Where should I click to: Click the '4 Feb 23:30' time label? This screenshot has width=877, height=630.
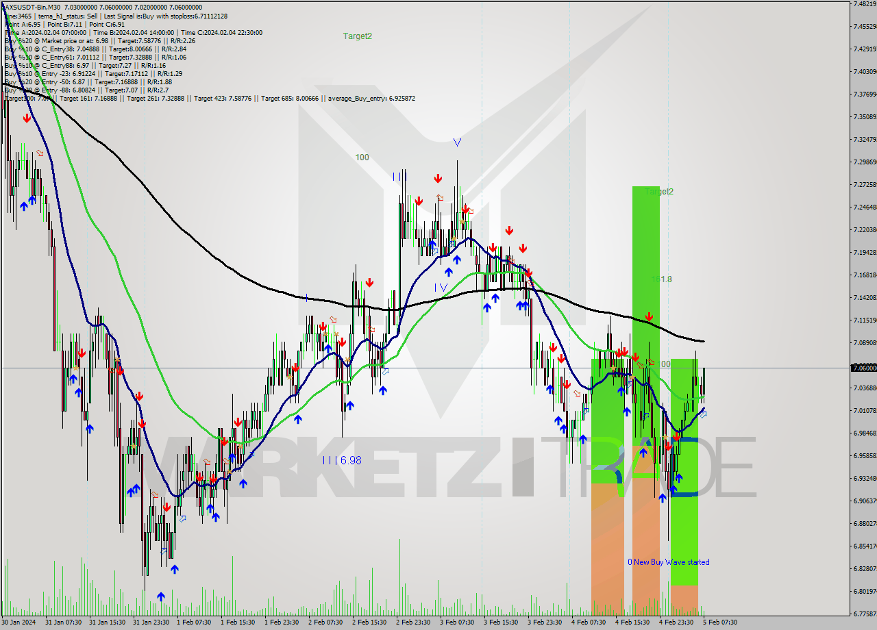pyautogui.click(x=676, y=622)
